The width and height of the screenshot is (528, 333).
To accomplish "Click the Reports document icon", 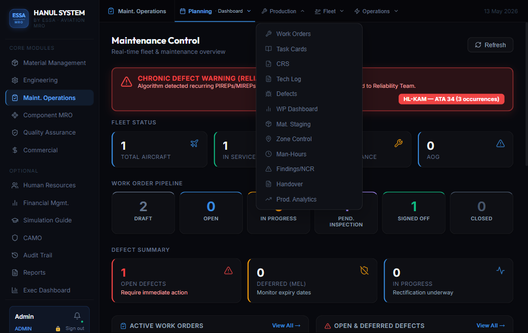I will click(x=15, y=273).
